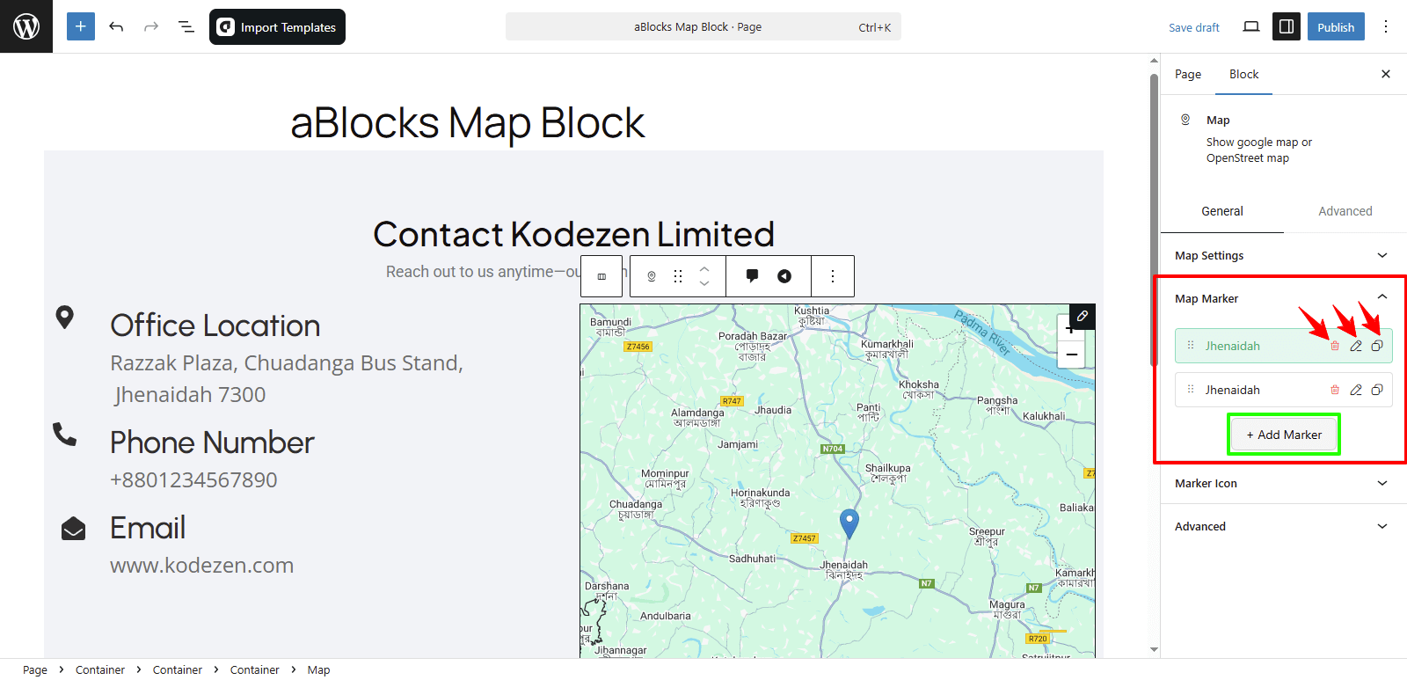Click the aBlocks Map Block page title
This screenshot has width=1407, height=680.
click(467, 122)
